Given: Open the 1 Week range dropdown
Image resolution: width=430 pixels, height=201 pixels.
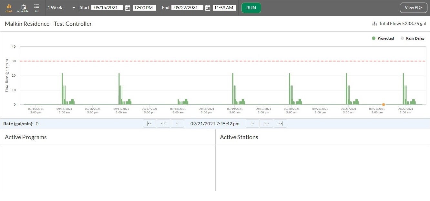Looking at the screenshot, I should point(61,8).
